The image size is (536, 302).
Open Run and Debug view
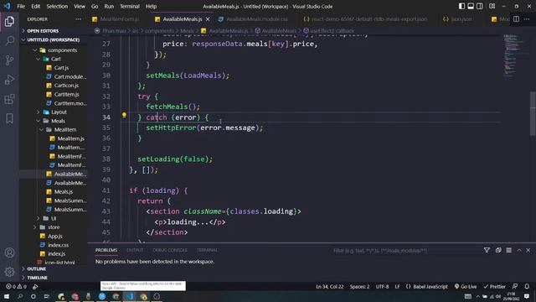[9, 80]
